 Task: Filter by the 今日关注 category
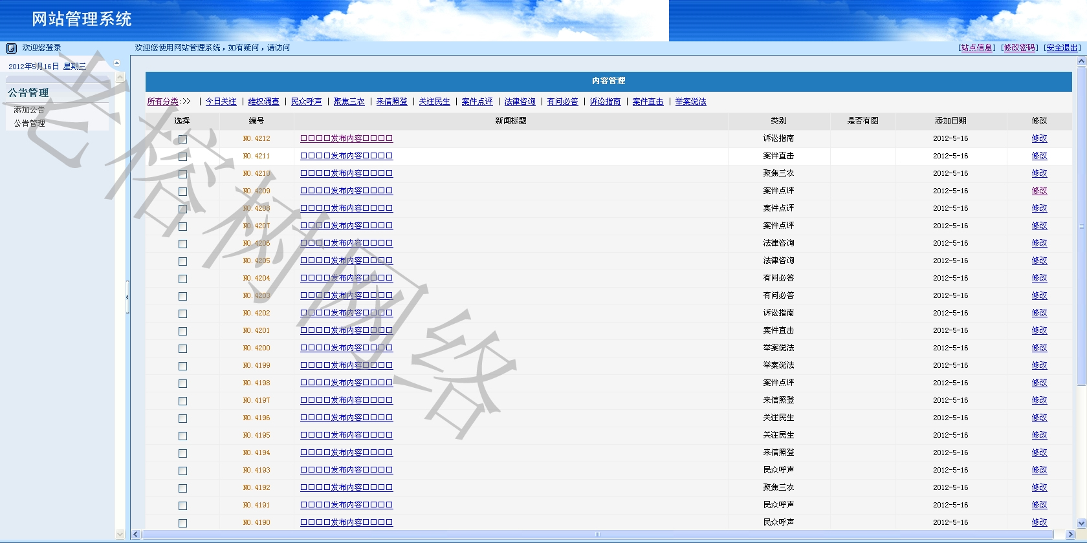pos(221,101)
